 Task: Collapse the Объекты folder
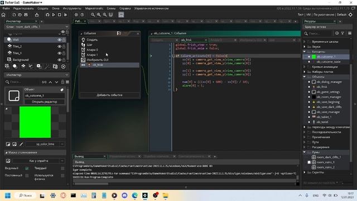(305, 77)
